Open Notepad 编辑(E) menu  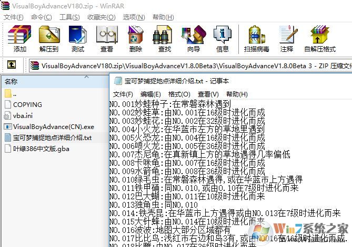point(150,94)
